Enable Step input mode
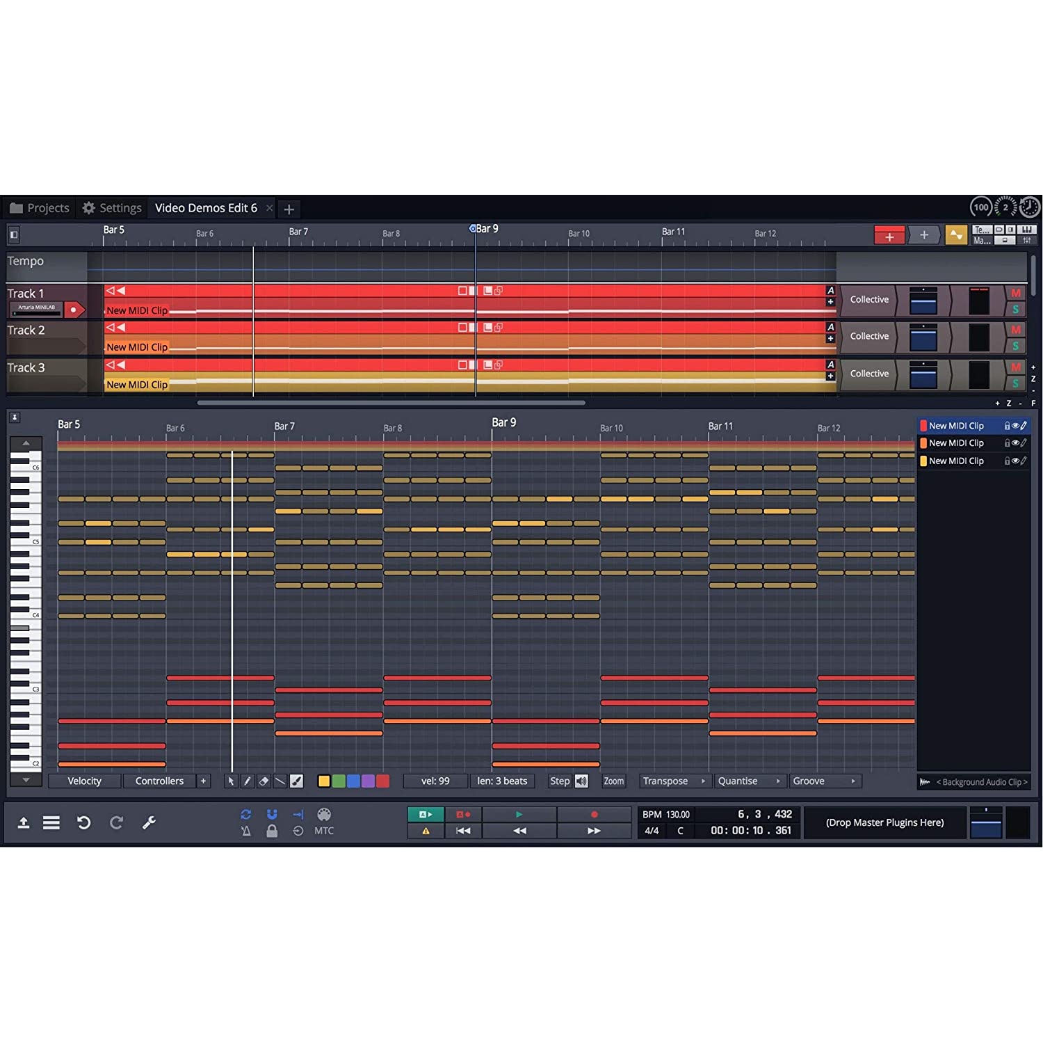Screen dimensions: 1043x1043 [560, 781]
